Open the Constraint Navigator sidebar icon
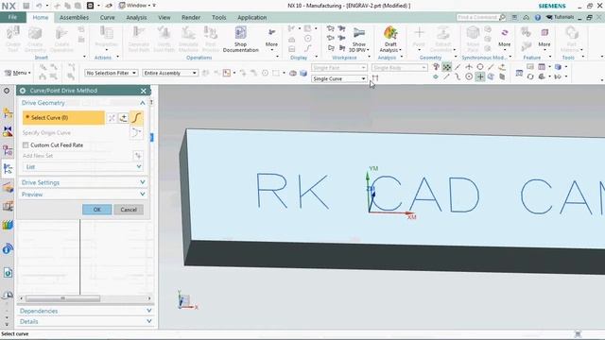This screenshot has height=340, width=605. [8, 131]
